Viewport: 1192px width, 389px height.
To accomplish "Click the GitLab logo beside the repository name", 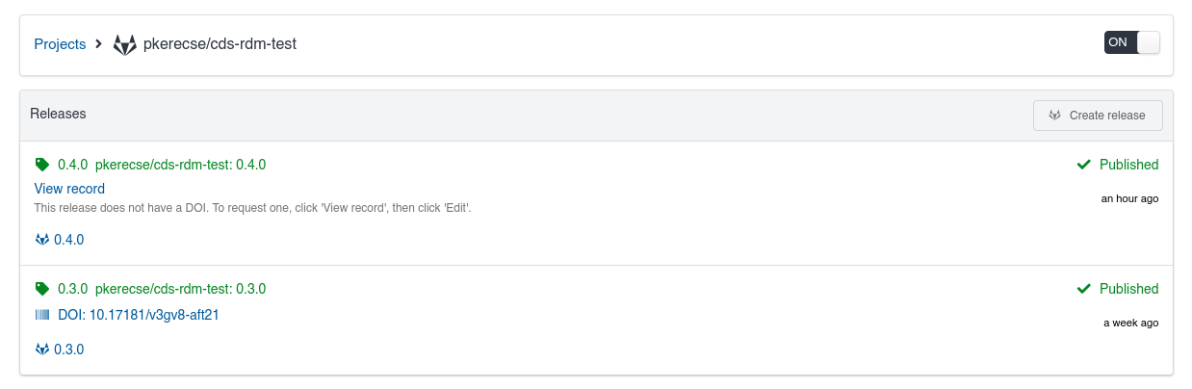I will tap(125, 44).
